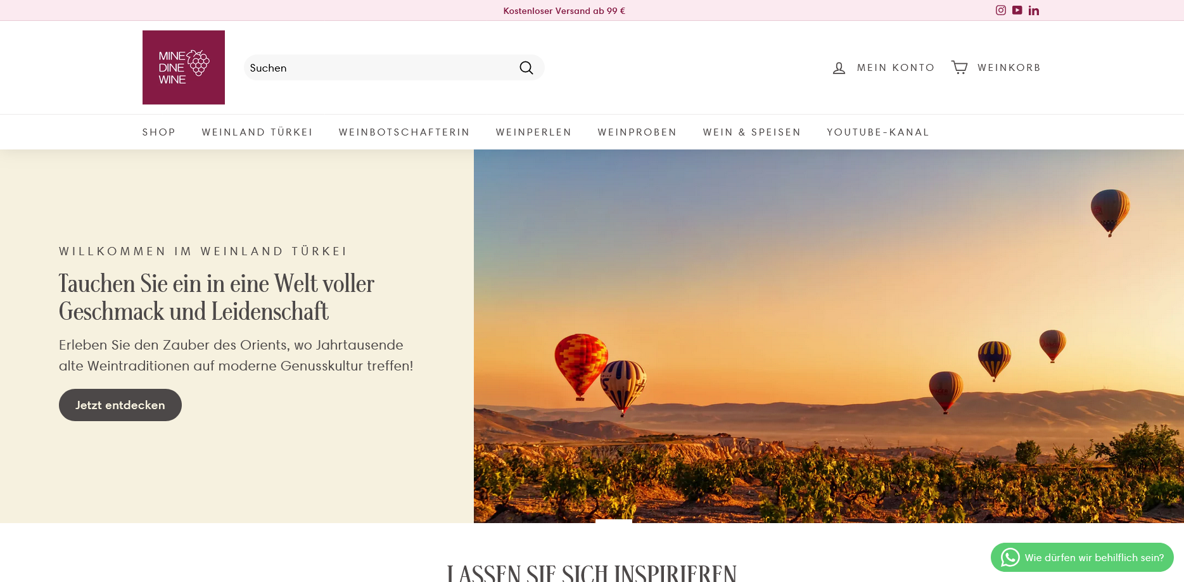Click the shopping cart icon
This screenshot has width=1184, height=582.
[960, 67]
